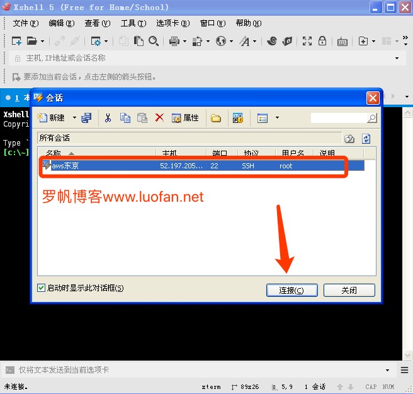Open the 工具(T) menu

(x=133, y=23)
